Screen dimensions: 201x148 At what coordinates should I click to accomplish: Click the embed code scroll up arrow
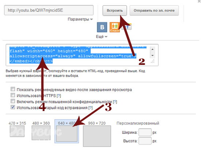click(x=152, y=49)
